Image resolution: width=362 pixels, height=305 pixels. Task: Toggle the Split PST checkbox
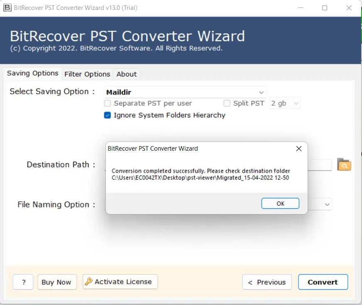pyautogui.click(x=227, y=103)
